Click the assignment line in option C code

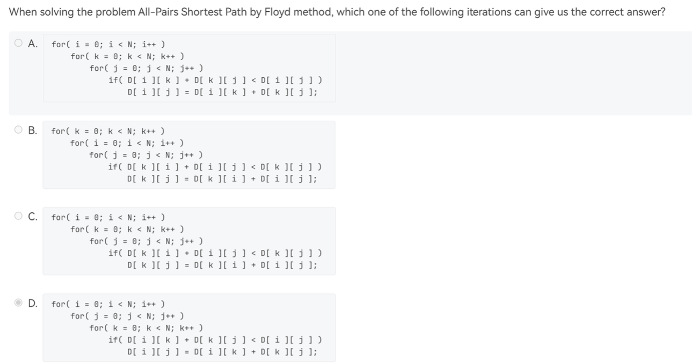pos(222,265)
